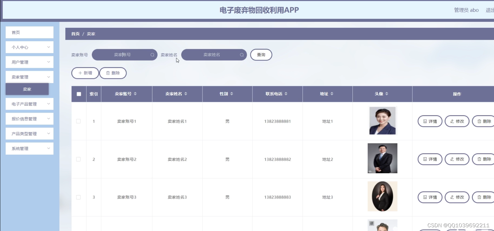Screen dimensions: 494x231
Task: Check the checkbox for row 1
Action: (78, 121)
